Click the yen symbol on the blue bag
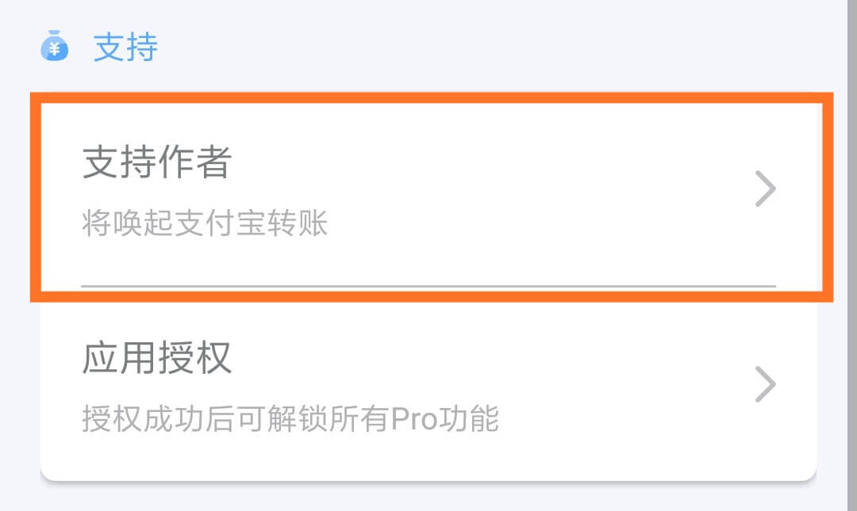The image size is (857, 511). 54,50
